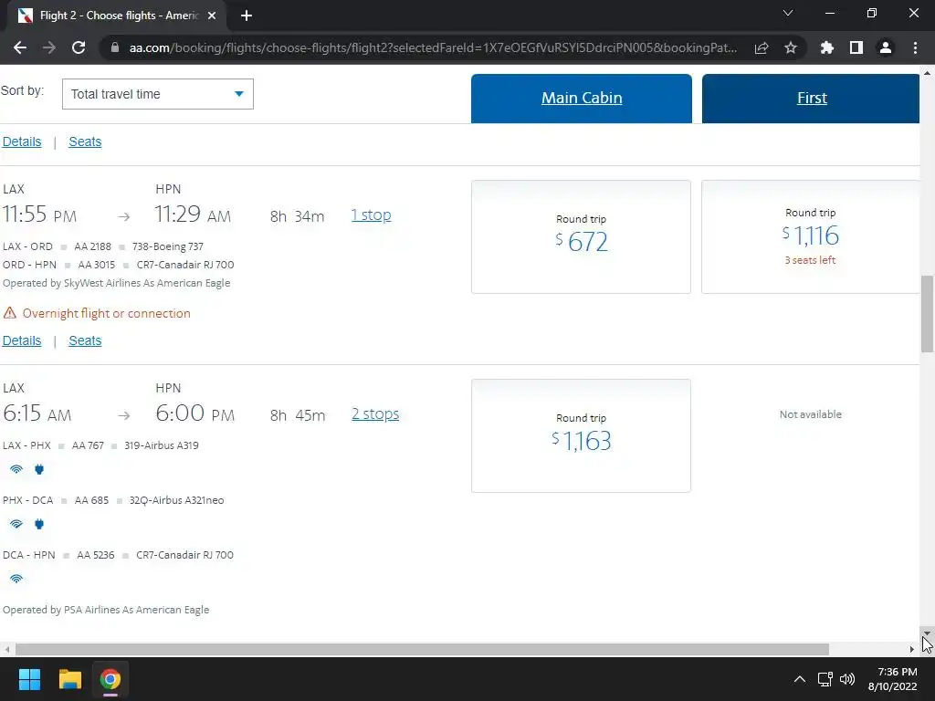This screenshot has height=701, width=935.
Task: Open the Chrome profile avatar icon
Action: coord(886,47)
